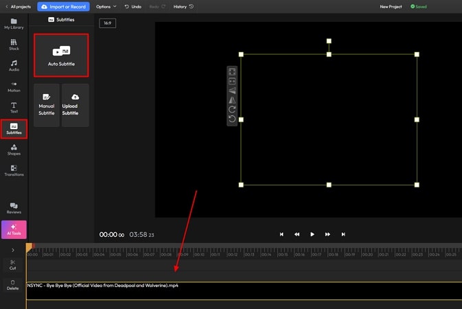Open the Audio panel in sidebar
Screen dimensions: 462x309
(x=14, y=65)
